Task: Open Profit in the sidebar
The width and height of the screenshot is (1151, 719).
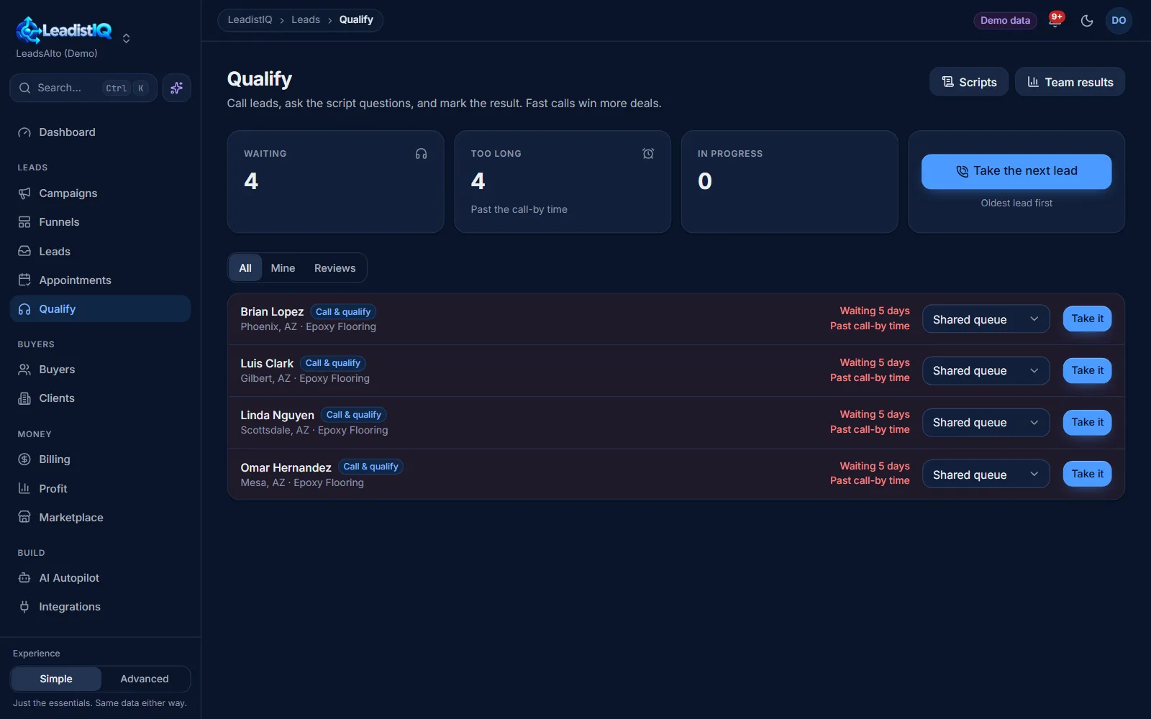Action: (100, 489)
